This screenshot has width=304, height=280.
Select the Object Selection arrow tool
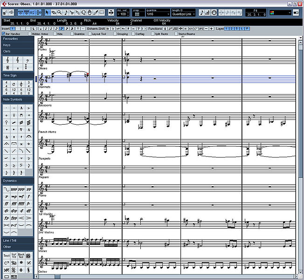click(47, 12)
